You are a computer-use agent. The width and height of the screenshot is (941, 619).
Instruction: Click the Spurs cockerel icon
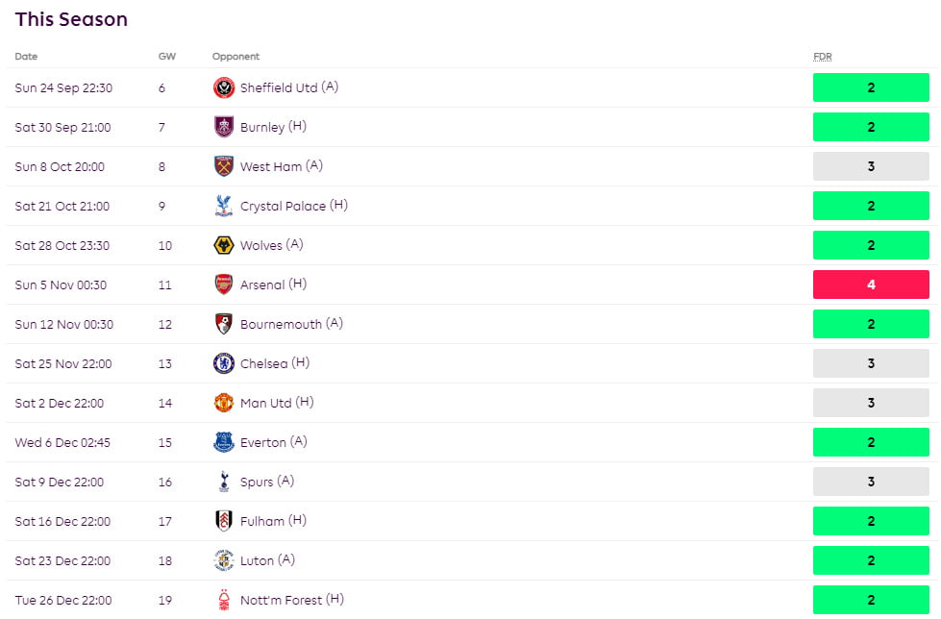click(x=224, y=482)
